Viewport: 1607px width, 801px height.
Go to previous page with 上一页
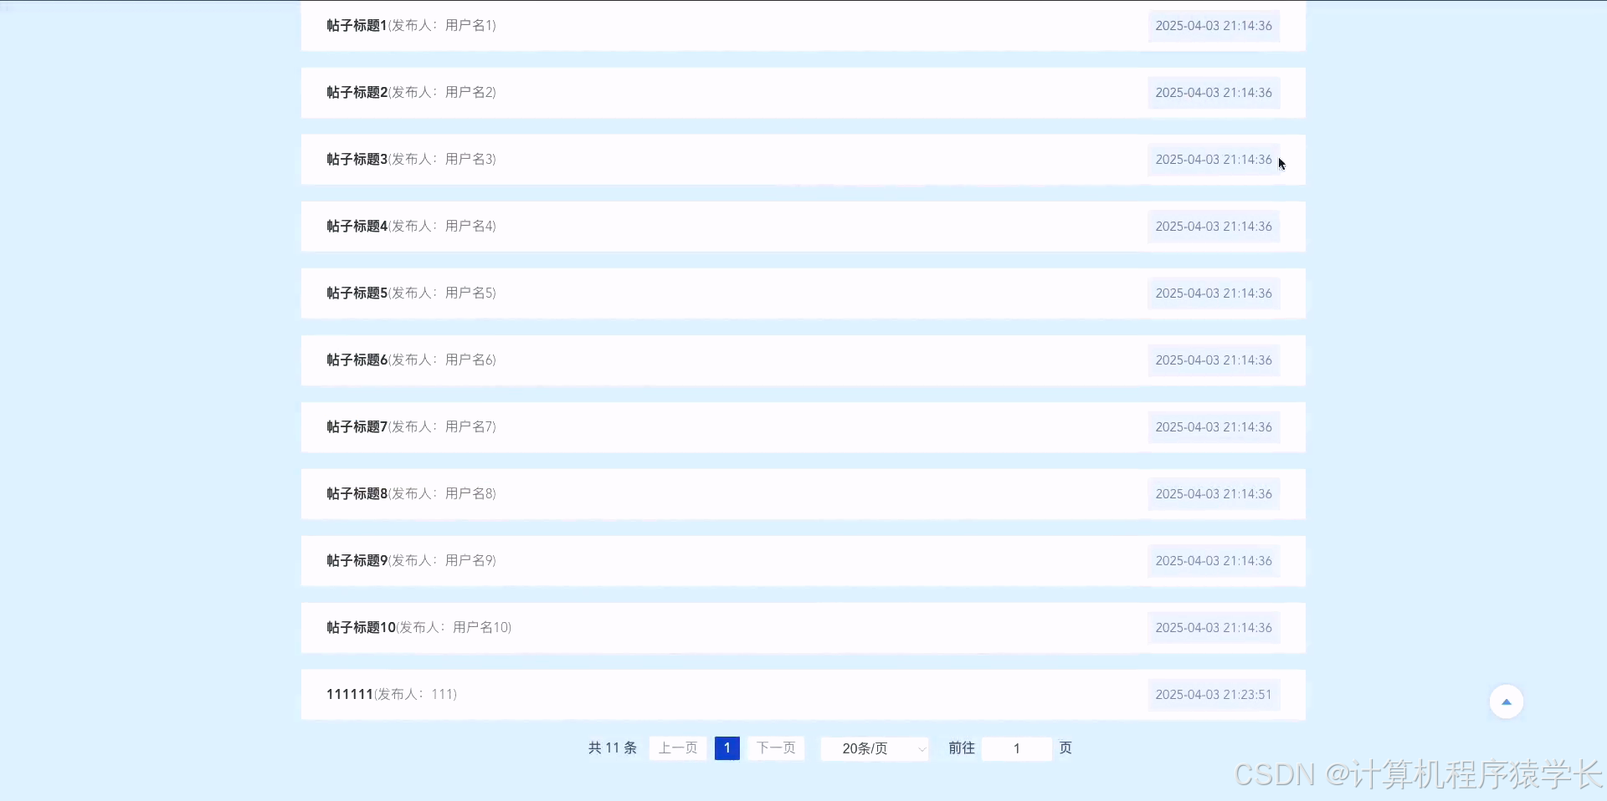[x=678, y=747]
